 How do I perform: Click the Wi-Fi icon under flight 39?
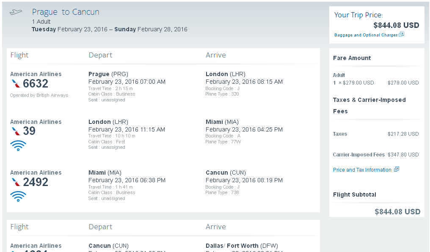[18, 146]
